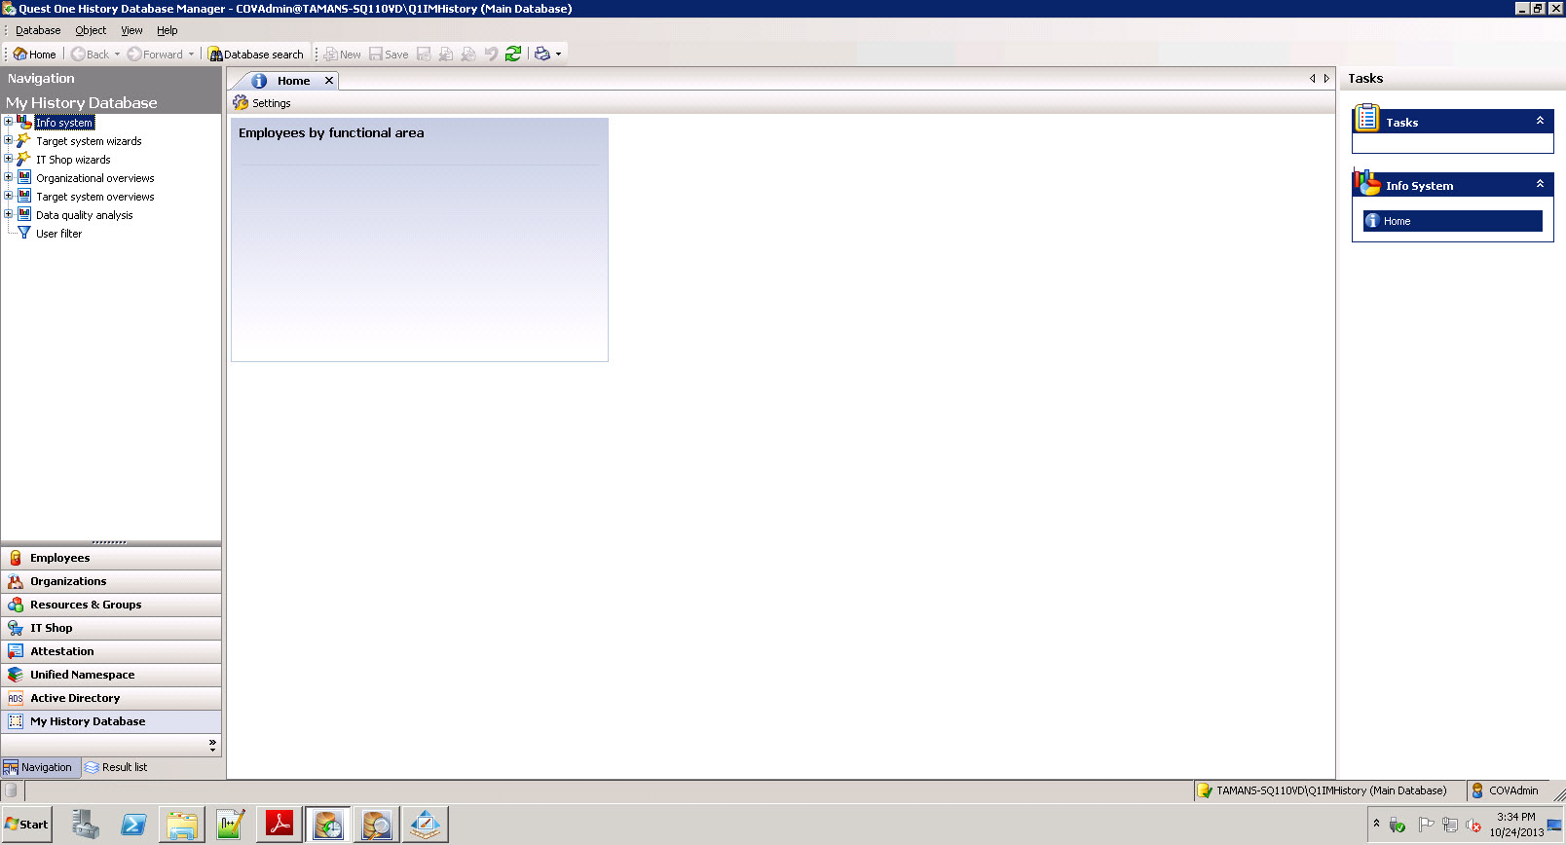Click the Forward navigation button
Image resolution: width=1566 pixels, height=845 pixels.
click(x=155, y=55)
